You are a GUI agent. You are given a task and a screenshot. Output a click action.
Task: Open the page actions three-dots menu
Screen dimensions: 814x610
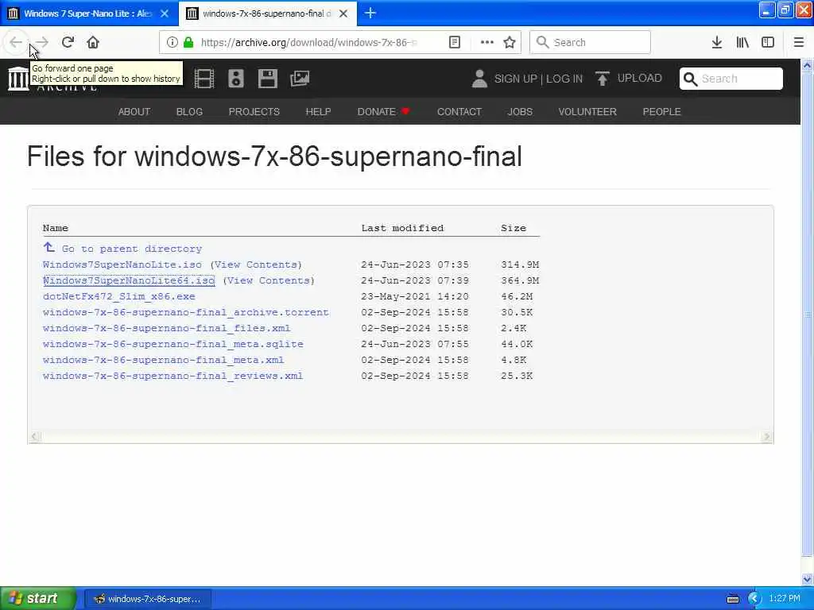487,43
